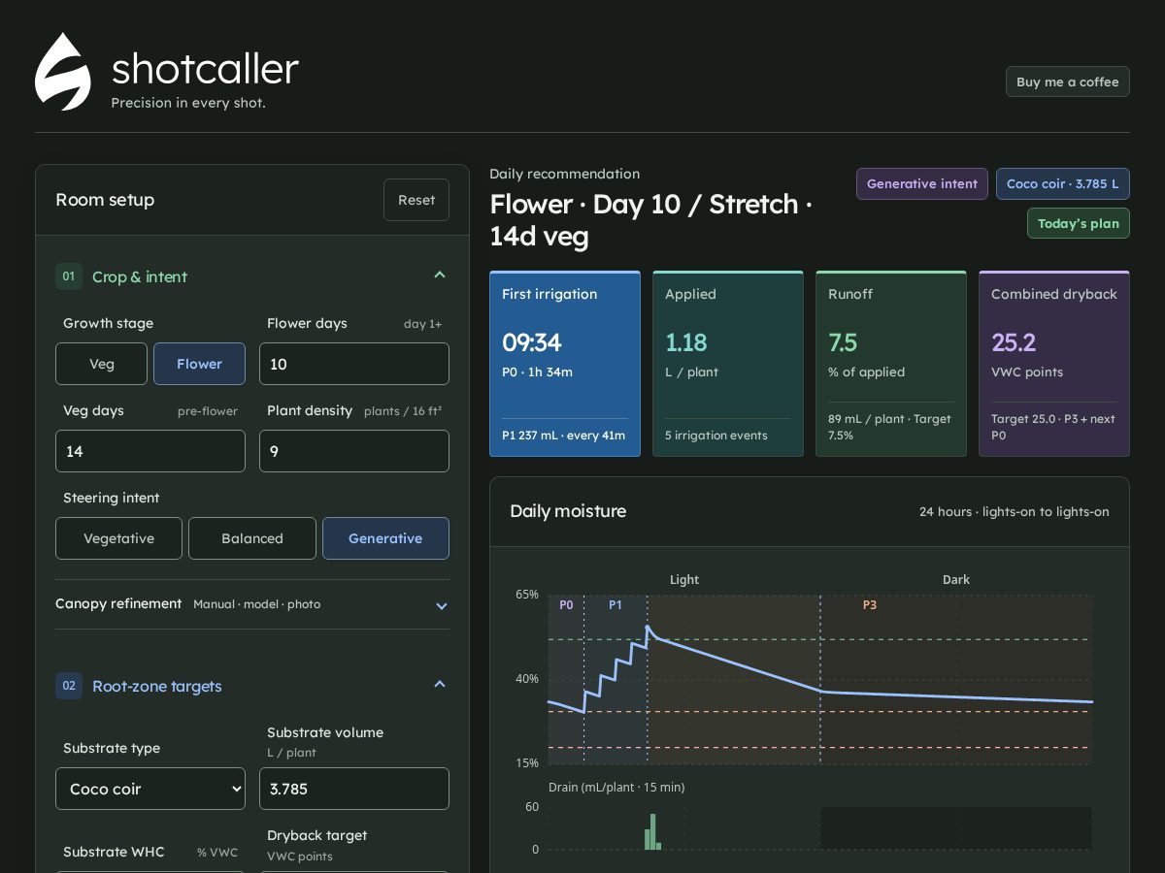Click the "24 hours · lights-on to lights-on" text
This screenshot has height=873, width=1165.
[1015, 511]
